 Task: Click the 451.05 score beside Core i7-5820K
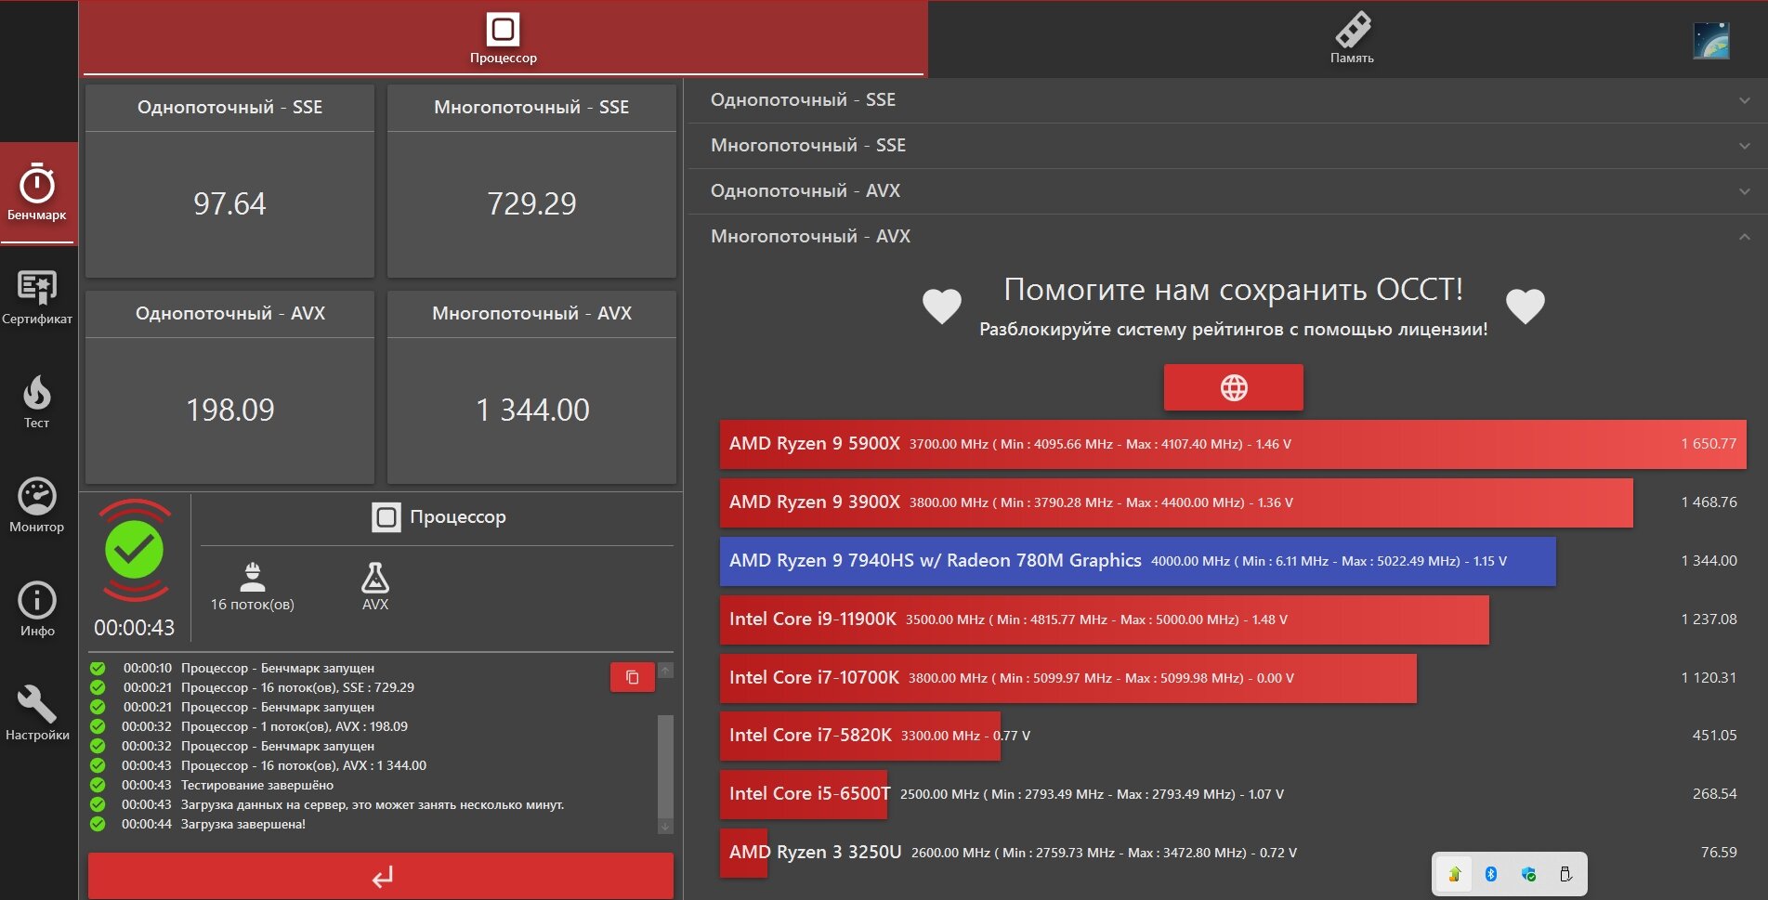point(1714,736)
